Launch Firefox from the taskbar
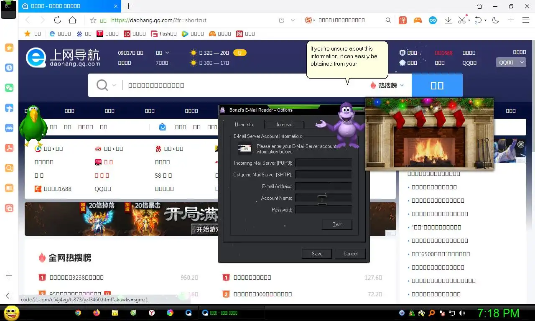535x321 pixels. [97, 313]
